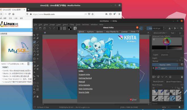Select the Move tool in toolbox
The height and width of the screenshot is (110, 187).
tap(38, 59)
